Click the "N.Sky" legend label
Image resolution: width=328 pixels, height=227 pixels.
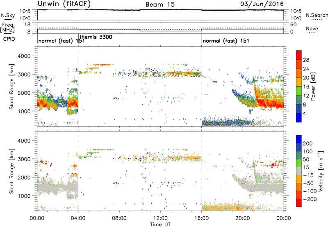(8, 15)
